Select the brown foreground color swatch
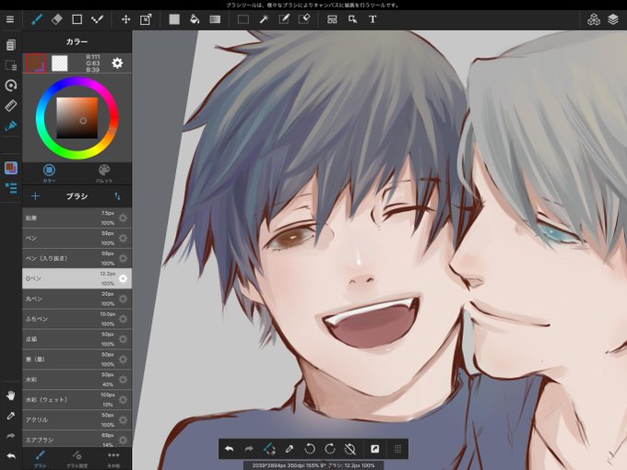The height and width of the screenshot is (470, 627). coord(36,64)
